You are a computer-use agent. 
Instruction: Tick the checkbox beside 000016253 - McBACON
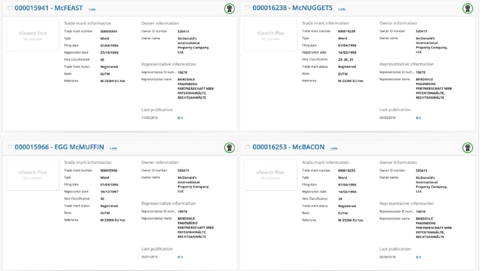click(x=247, y=147)
